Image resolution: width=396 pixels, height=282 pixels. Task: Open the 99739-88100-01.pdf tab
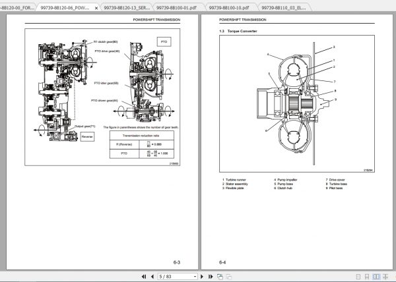[176, 8]
